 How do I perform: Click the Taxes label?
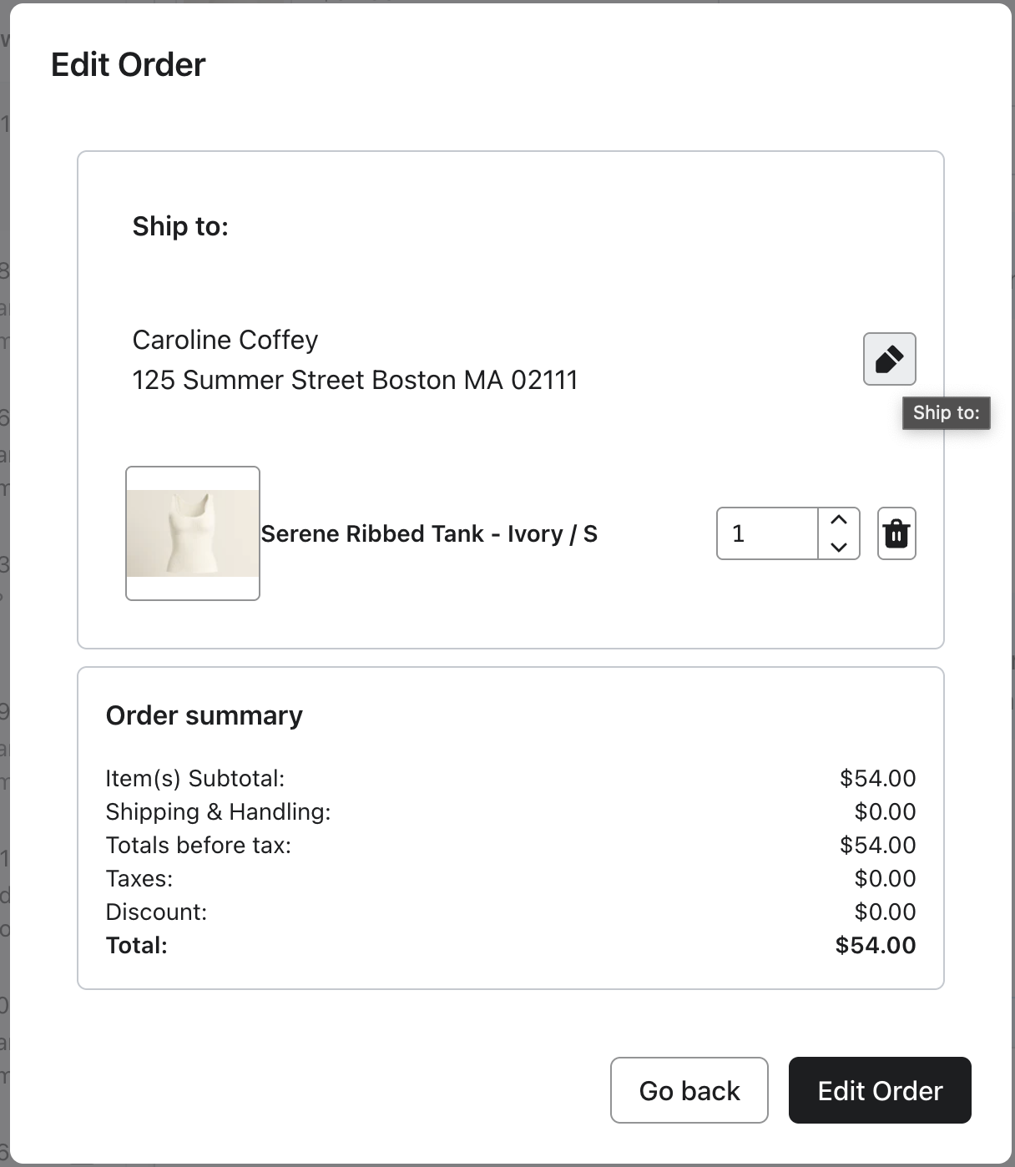coord(139,878)
